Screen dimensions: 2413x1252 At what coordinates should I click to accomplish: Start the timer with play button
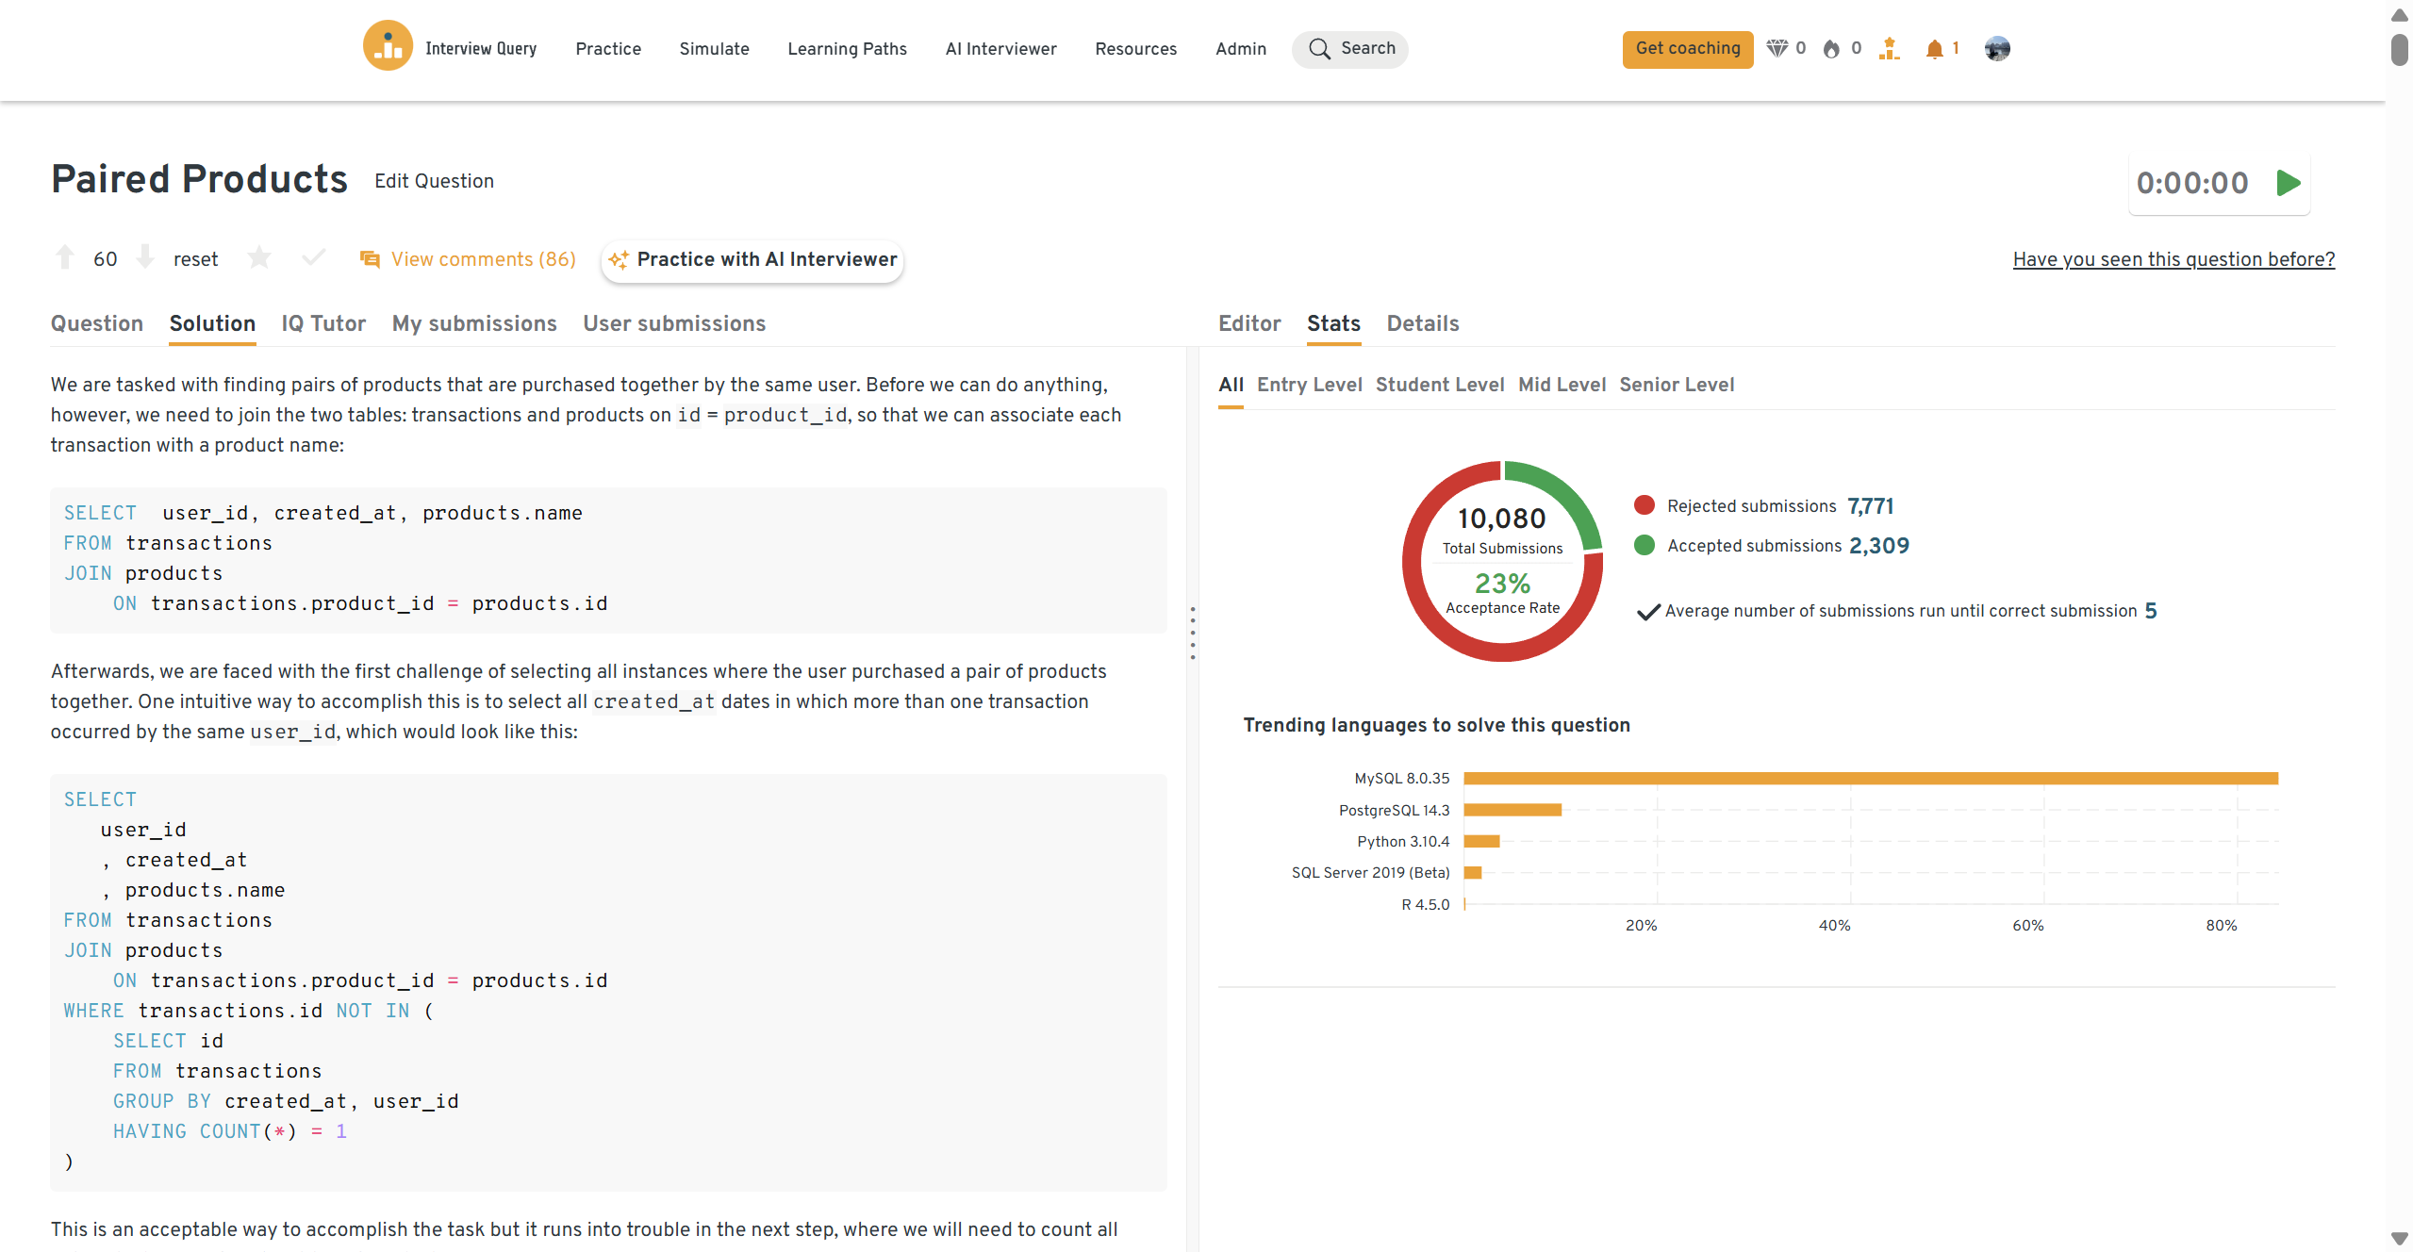2289,183
